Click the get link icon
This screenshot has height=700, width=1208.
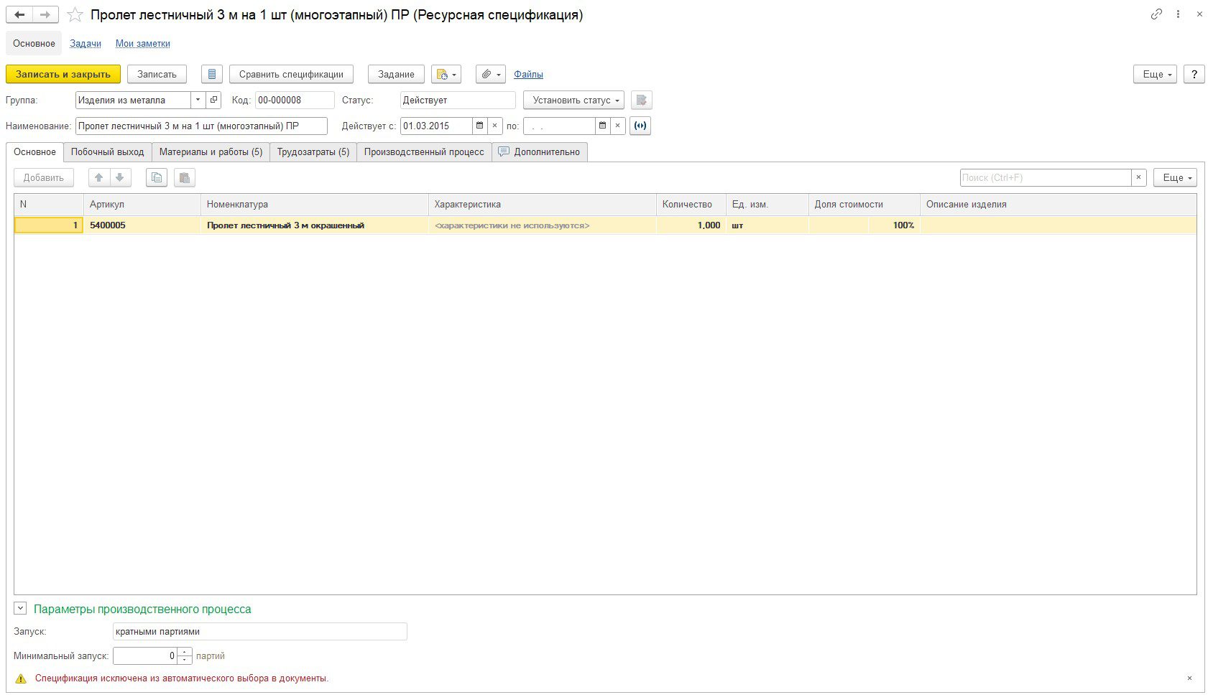point(1156,14)
